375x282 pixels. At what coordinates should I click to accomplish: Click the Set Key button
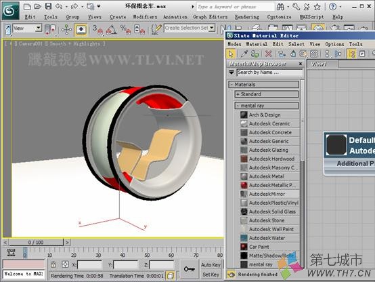(211, 275)
